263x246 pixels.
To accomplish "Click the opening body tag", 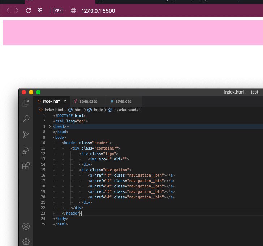I will 60,137.
